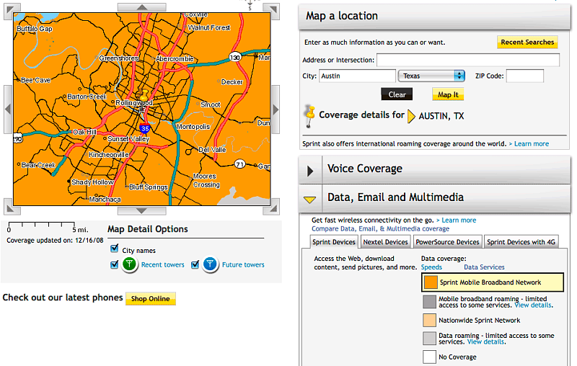Click the Decker label on the map

click(x=232, y=81)
